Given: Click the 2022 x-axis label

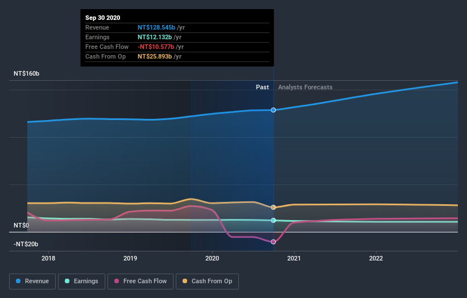Looking at the screenshot, I should coord(376,258).
